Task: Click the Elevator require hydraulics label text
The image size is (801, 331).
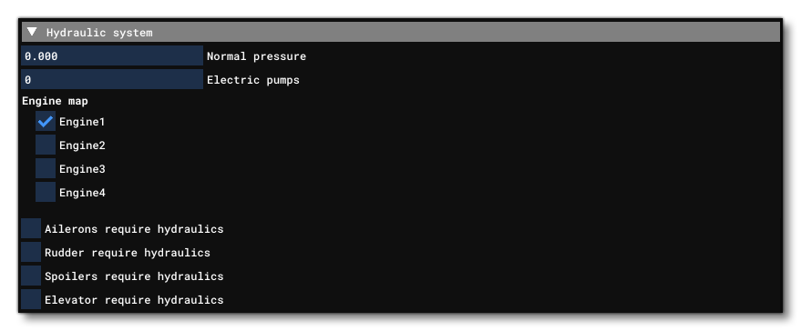Action: point(134,300)
